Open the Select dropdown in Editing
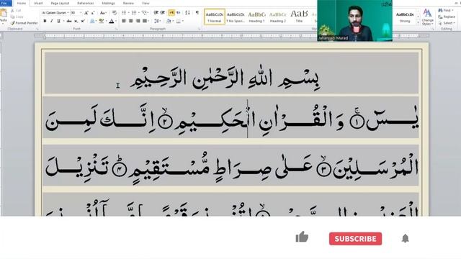 pos(446,23)
